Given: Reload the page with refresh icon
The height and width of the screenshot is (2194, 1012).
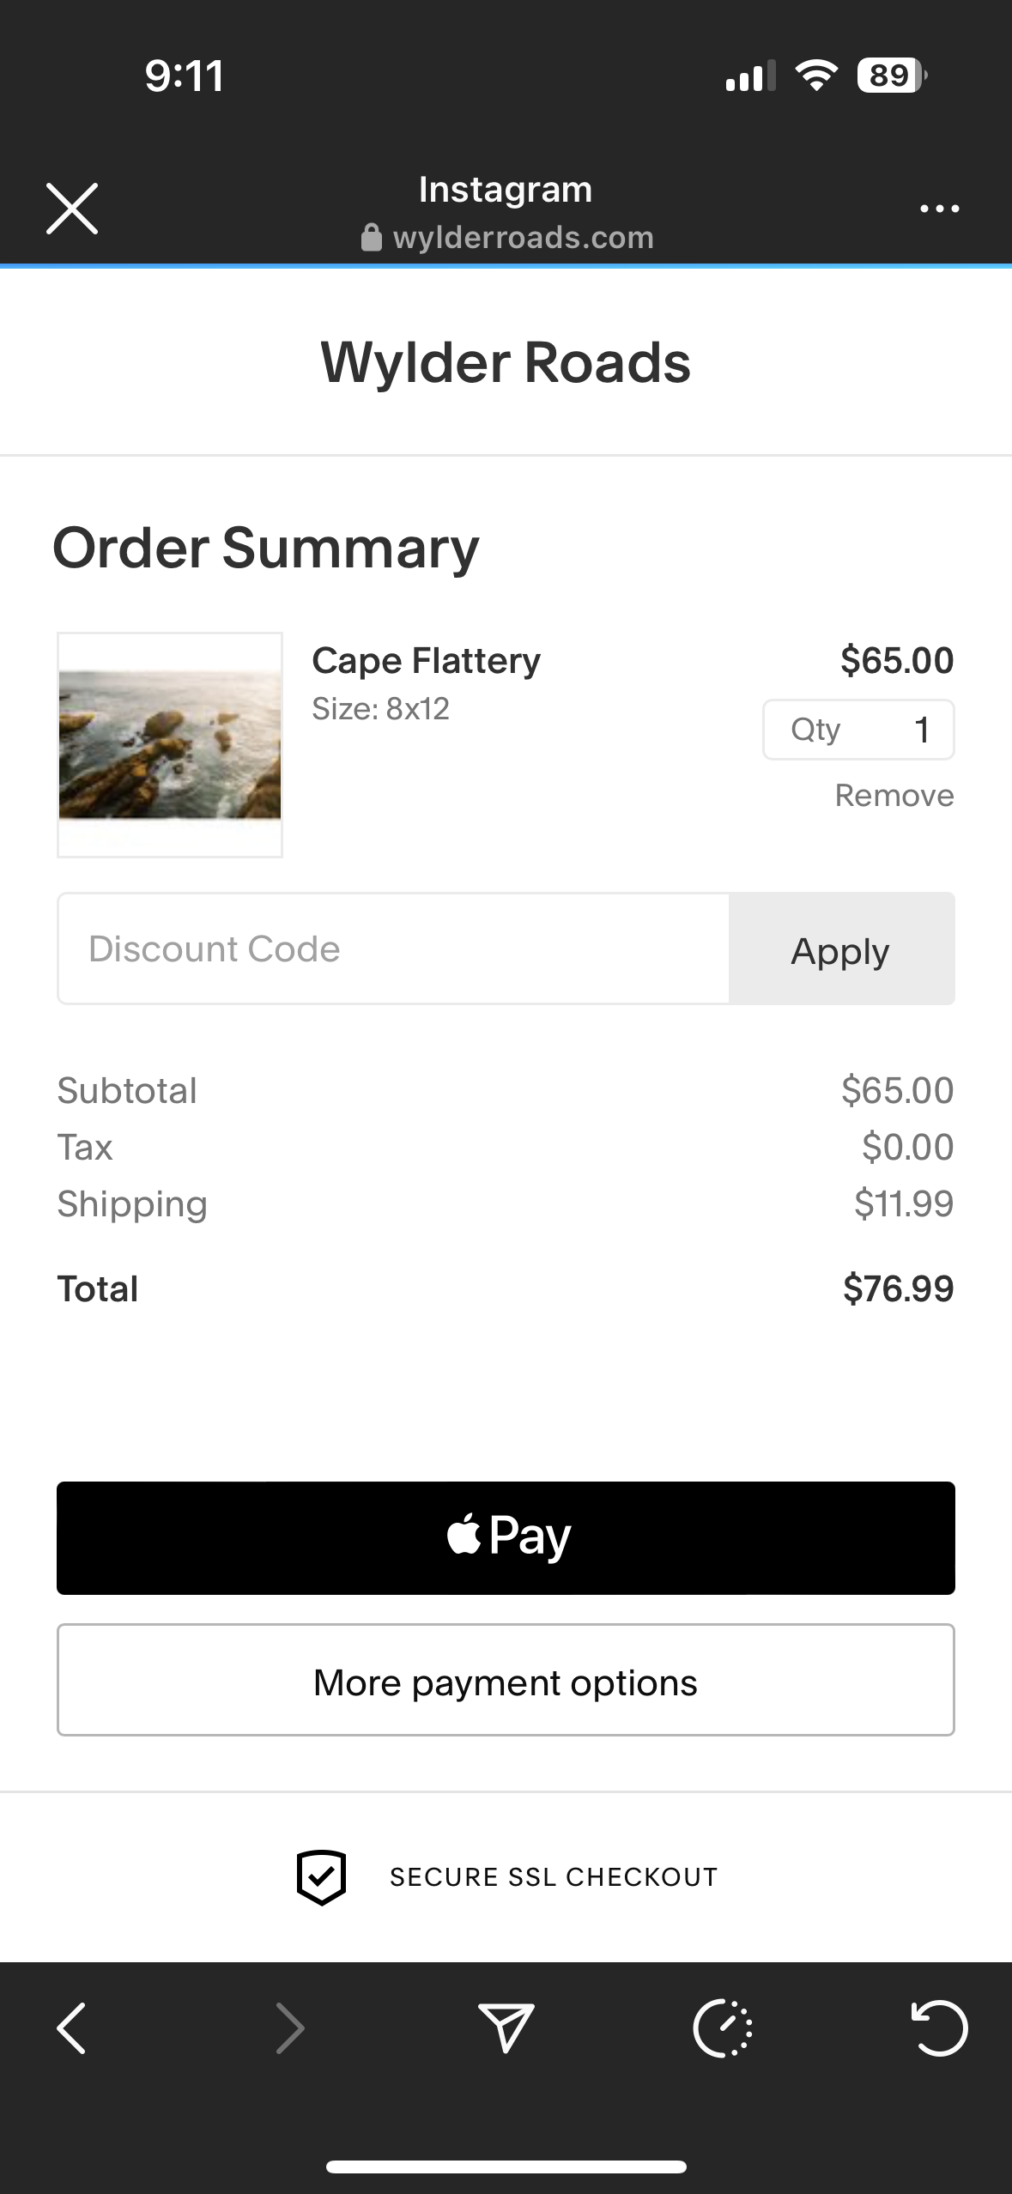Looking at the screenshot, I should (x=939, y=2028).
